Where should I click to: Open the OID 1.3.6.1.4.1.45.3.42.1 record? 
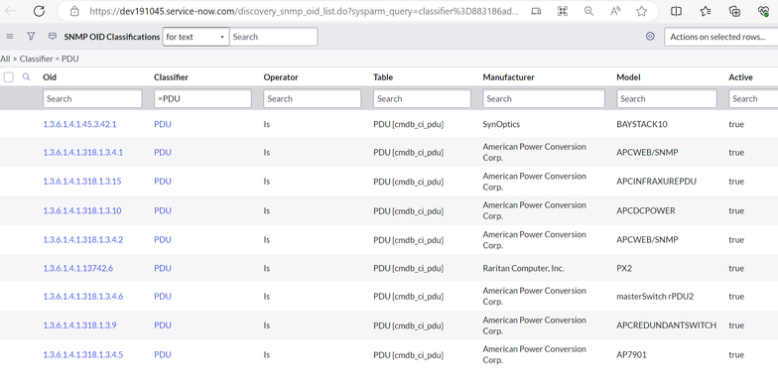point(79,124)
